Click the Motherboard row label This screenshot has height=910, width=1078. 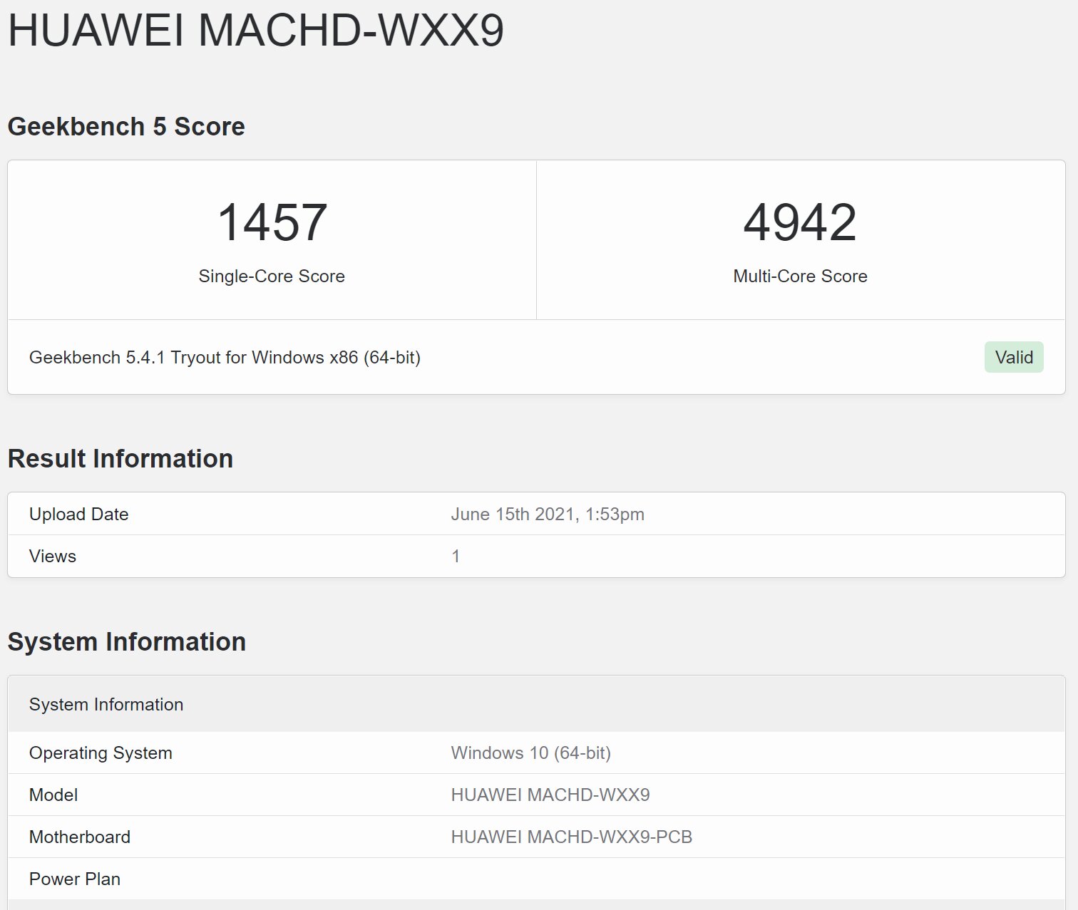[80, 837]
